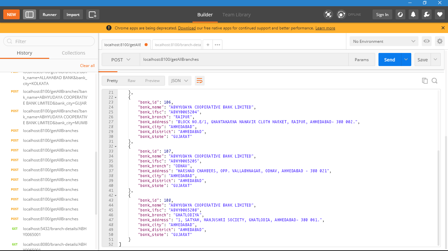
Task: Open the settings wrench icon
Action: click(427, 14)
